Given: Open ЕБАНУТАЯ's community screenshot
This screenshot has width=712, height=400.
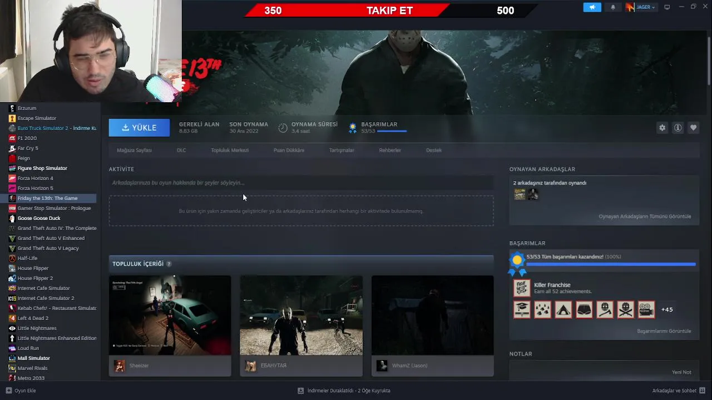Looking at the screenshot, I should [x=301, y=315].
